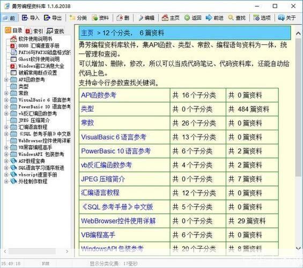Expand ASP教程宝典 tree node

[6, 161]
